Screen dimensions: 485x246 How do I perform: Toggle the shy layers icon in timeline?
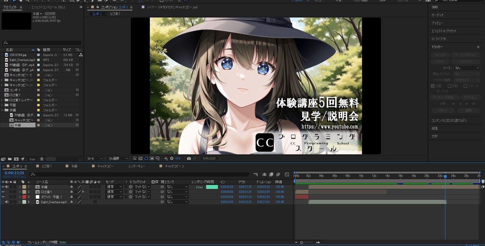tap(264, 175)
